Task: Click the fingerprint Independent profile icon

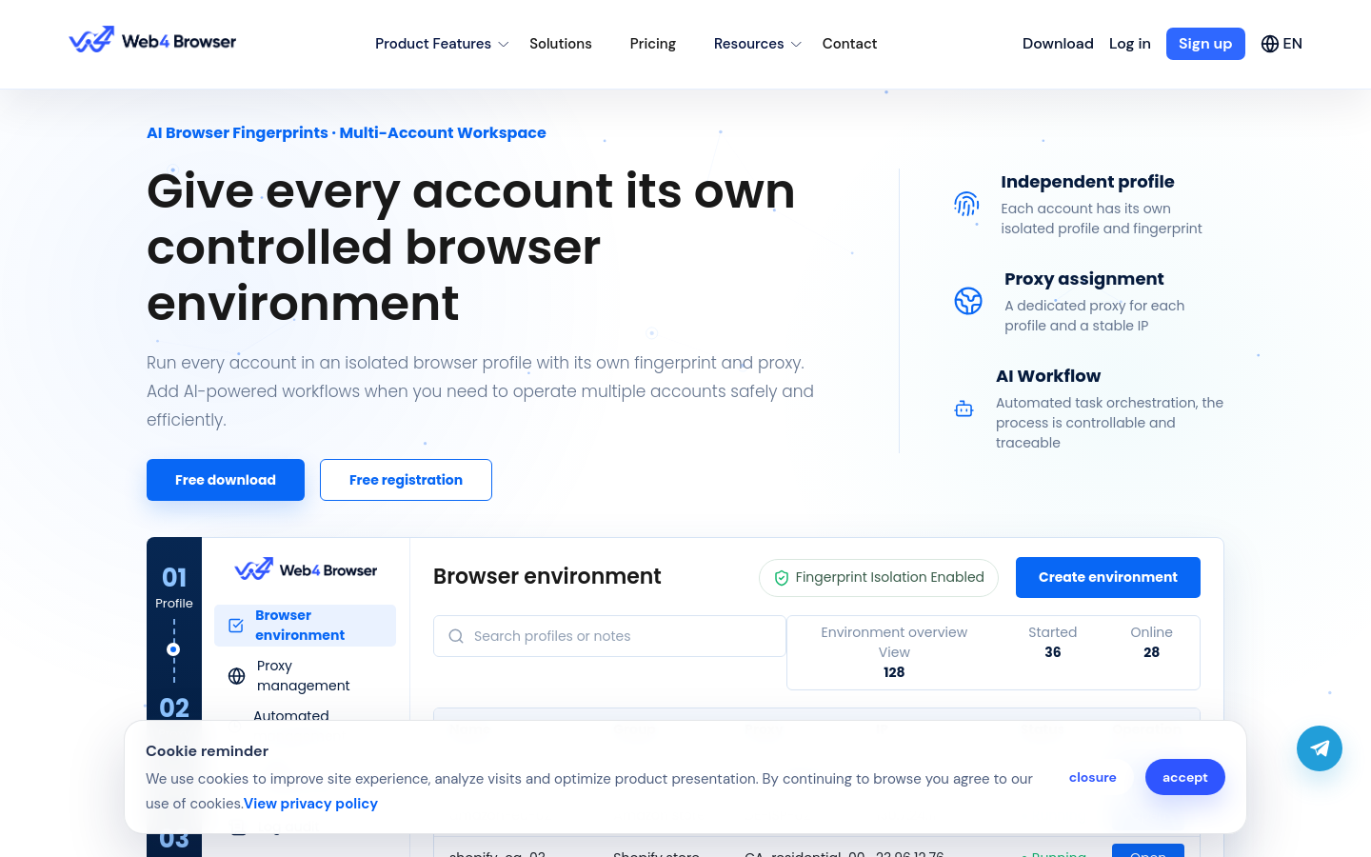Action: 966,204
